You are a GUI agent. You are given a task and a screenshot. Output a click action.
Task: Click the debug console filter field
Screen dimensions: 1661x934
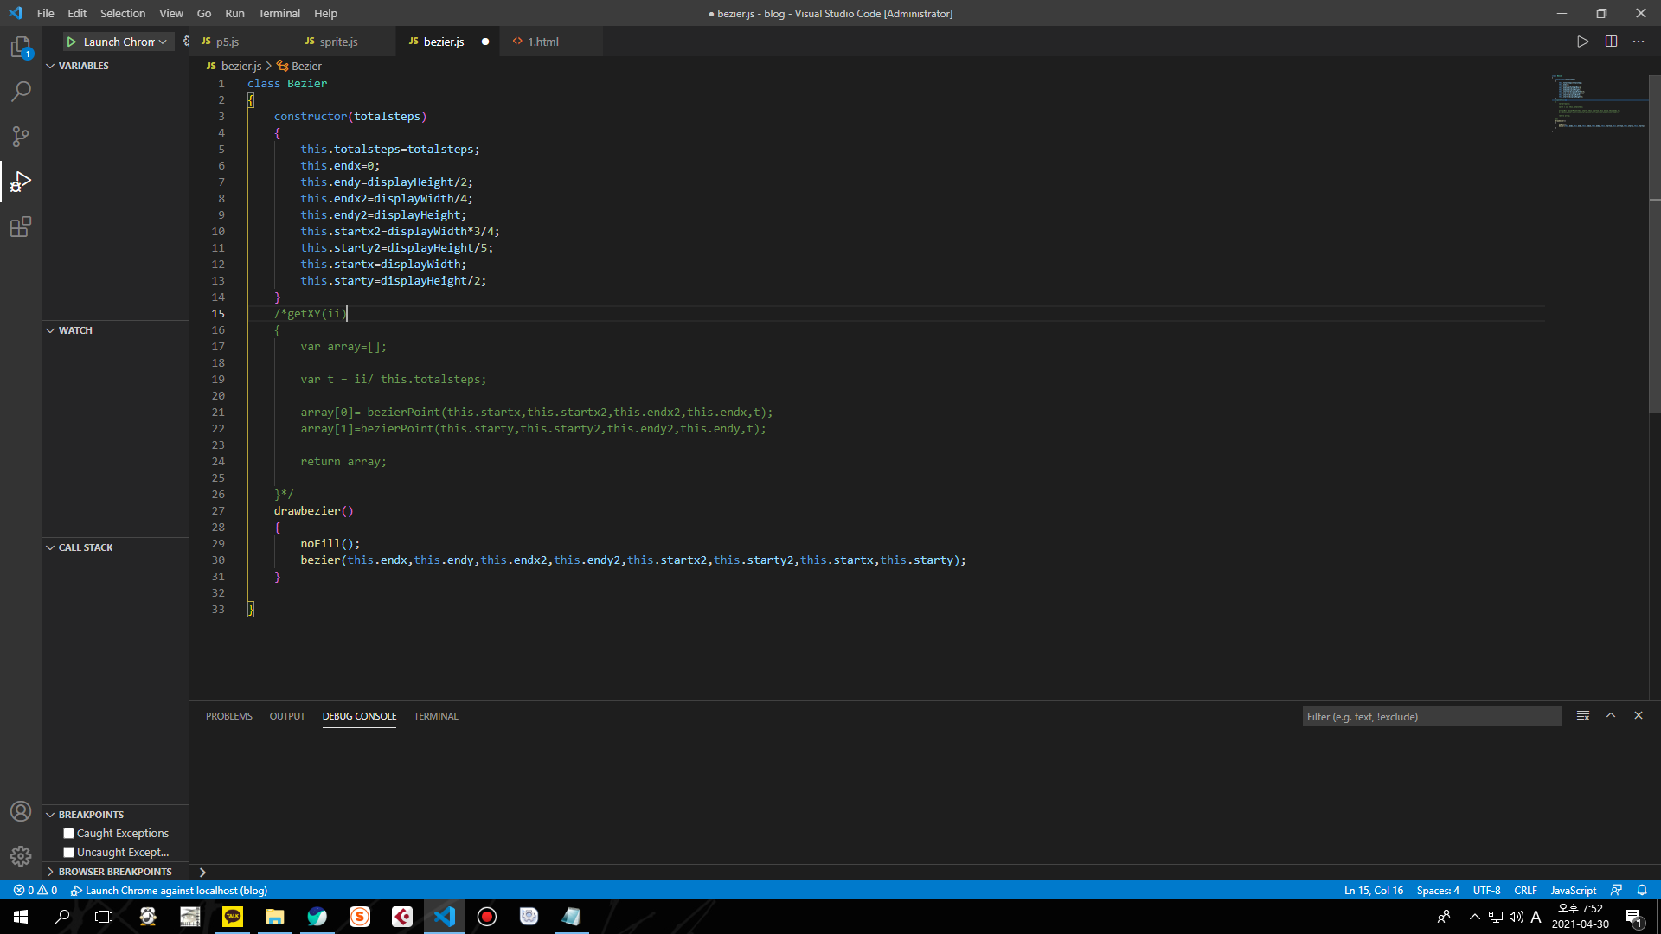[x=1431, y=717]
